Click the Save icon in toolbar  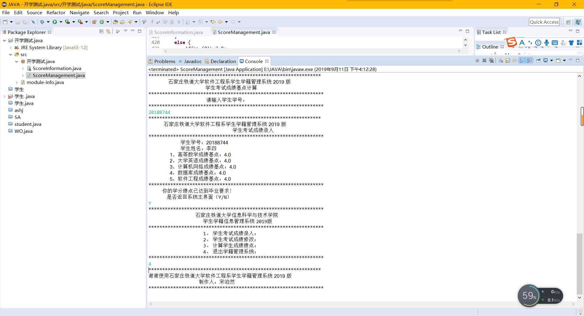pyautogui.click(x=18, y=22)
